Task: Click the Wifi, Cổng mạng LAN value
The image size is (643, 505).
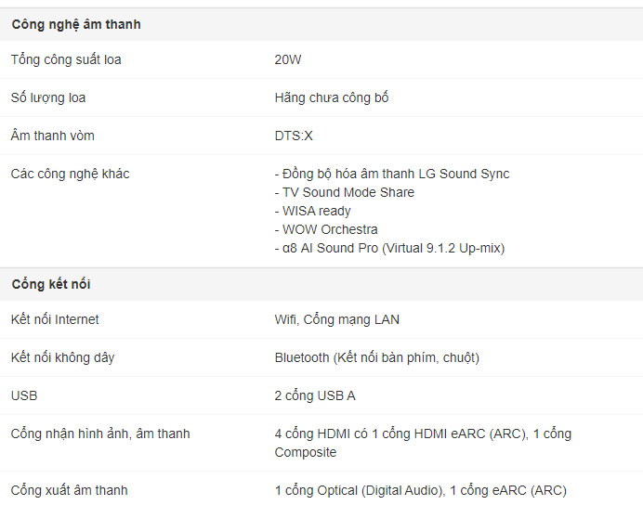Action: click(x=336, y=319)
